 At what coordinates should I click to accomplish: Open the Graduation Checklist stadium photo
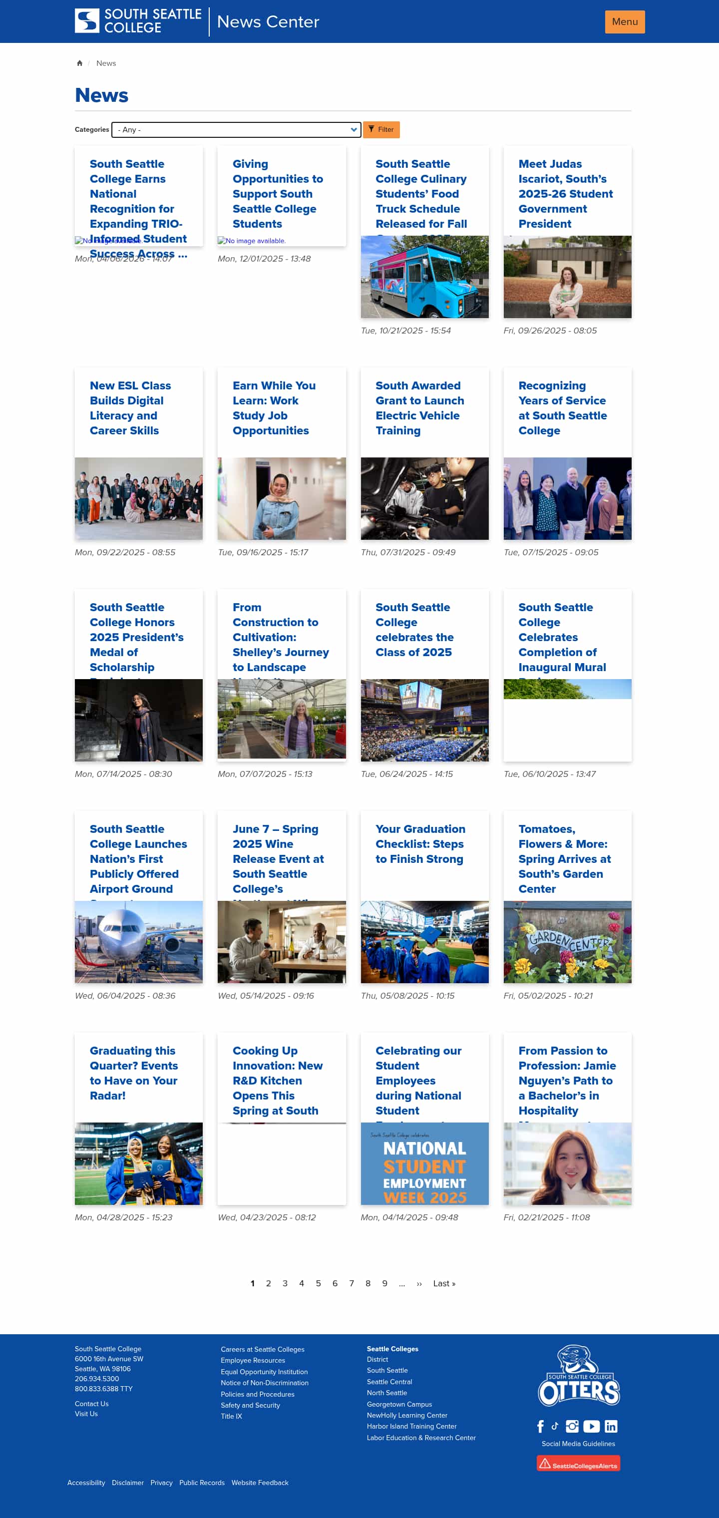pyautogui.click(x=424, y=942)
